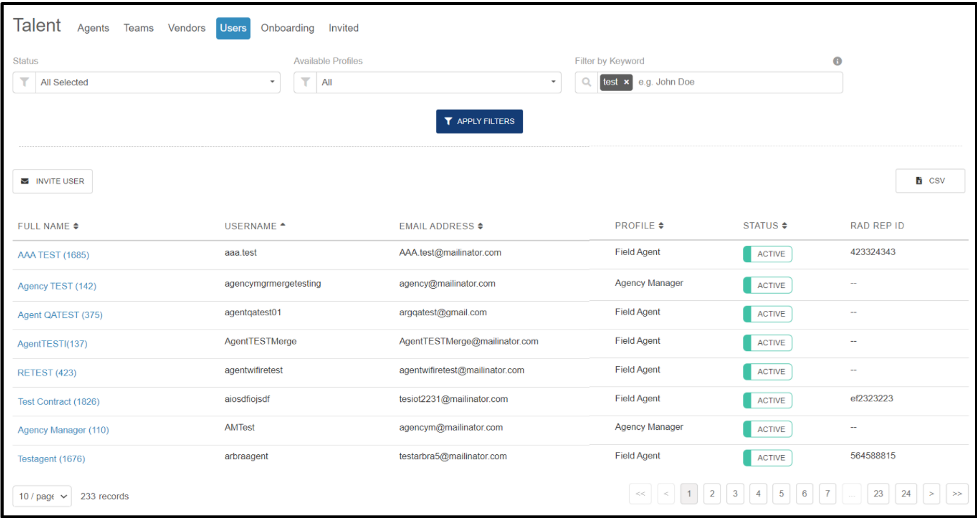
Task: Click the funnel icon in Available Profiles
Action: (305, 82)
